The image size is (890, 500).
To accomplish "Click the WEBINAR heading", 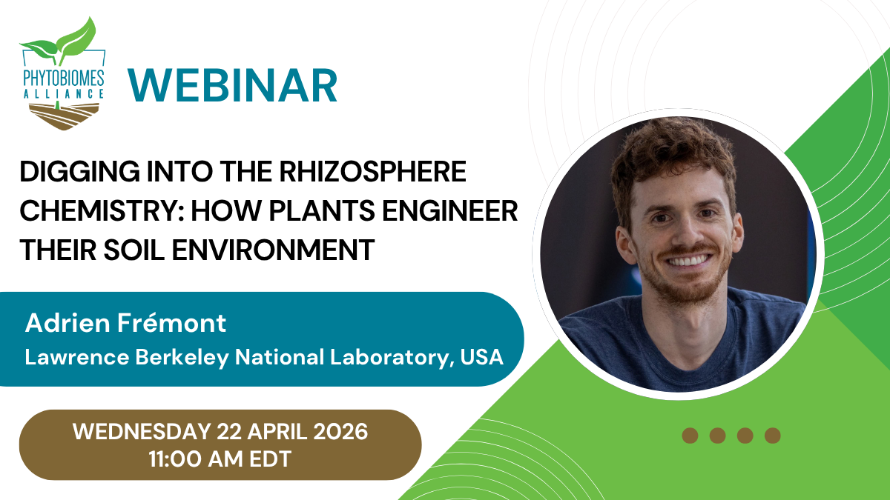I will click(236, 85).
